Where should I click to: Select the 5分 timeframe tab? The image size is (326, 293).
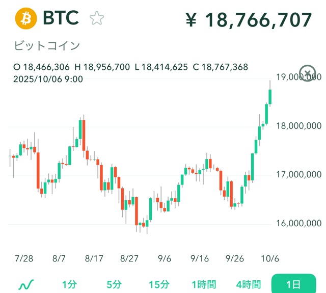pyautogui.click(x=115, y=284)
